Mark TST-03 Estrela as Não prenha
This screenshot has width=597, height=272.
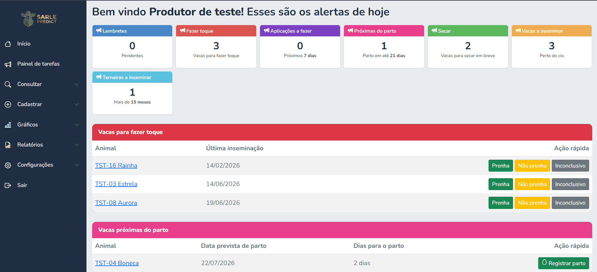click(x=532, y=184)
